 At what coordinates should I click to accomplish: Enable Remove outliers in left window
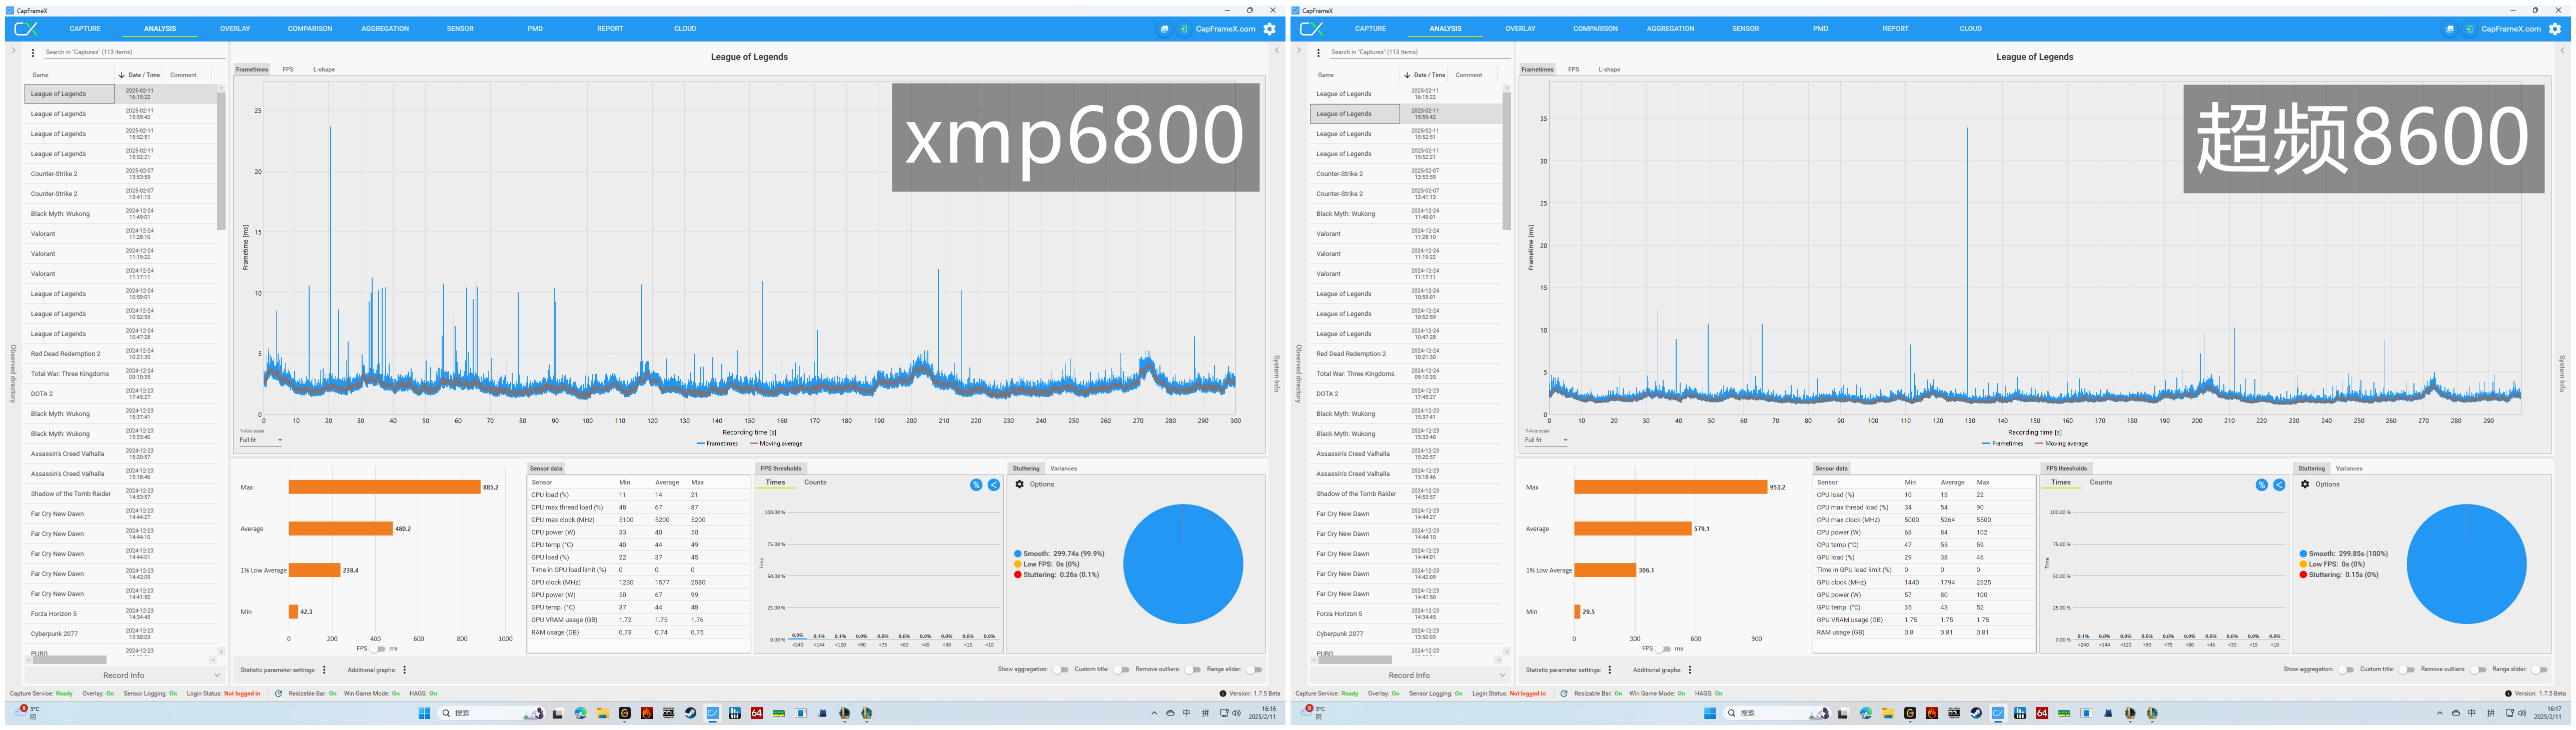1192,669
